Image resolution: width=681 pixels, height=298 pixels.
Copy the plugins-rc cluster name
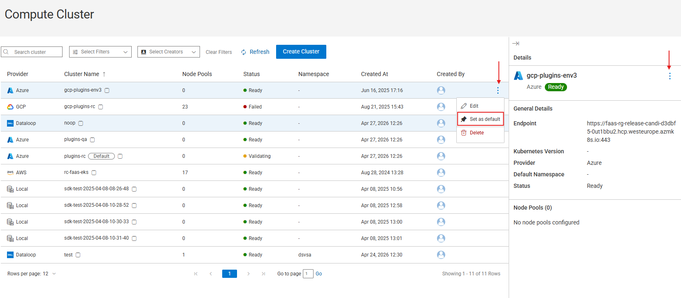click(120, 156)
